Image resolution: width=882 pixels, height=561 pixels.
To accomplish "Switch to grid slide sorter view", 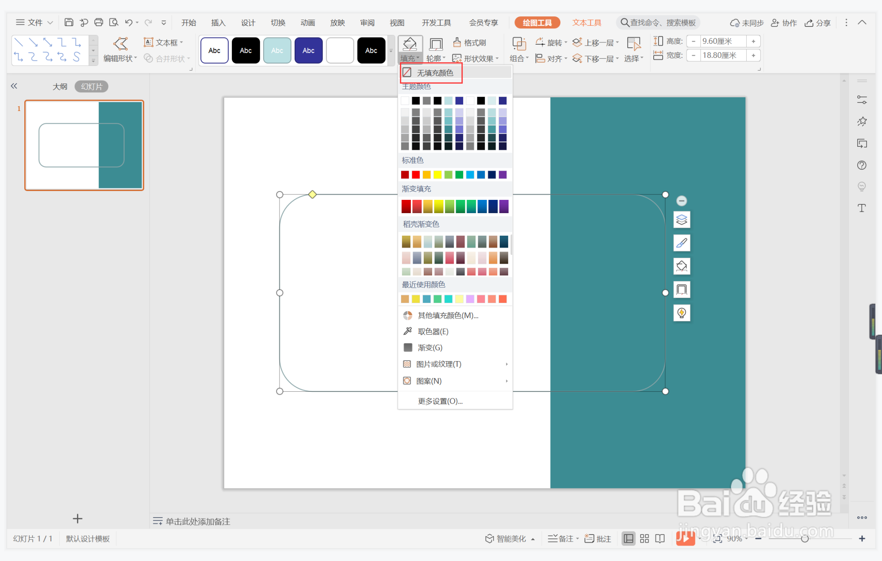I will 644,538.
